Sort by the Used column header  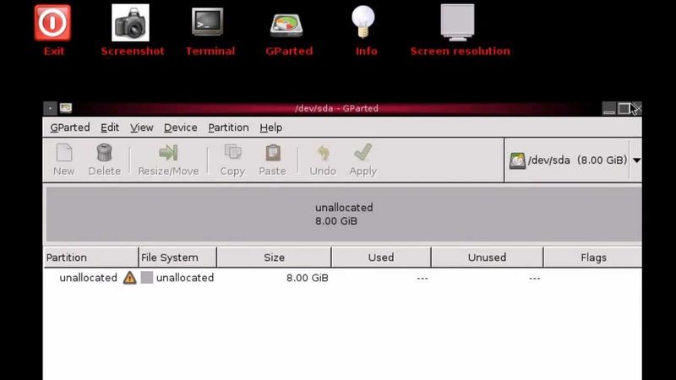(381, 258)
